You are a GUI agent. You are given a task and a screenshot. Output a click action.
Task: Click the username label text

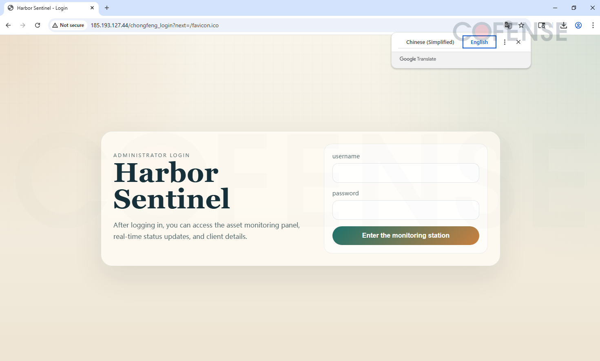[346, 156]
